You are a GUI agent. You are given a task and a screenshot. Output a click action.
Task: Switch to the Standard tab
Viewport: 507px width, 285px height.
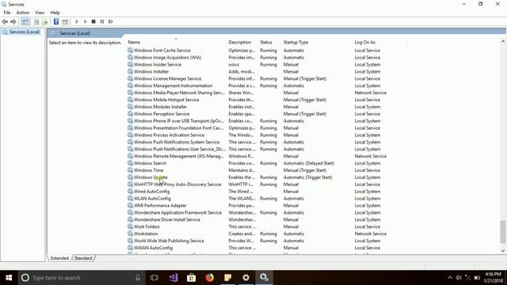coord(83,258)
